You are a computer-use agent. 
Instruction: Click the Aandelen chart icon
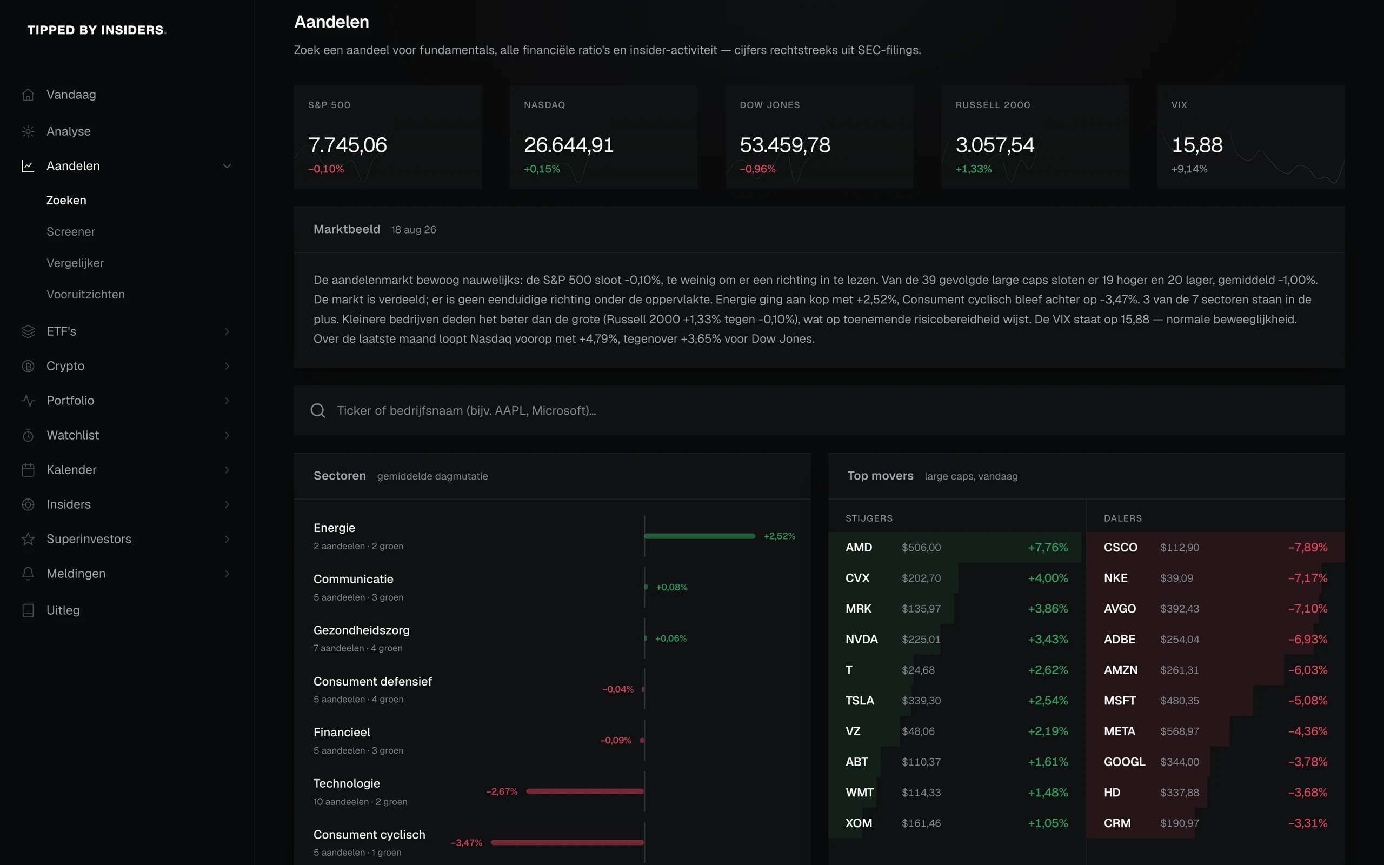[x=28, y=166]
